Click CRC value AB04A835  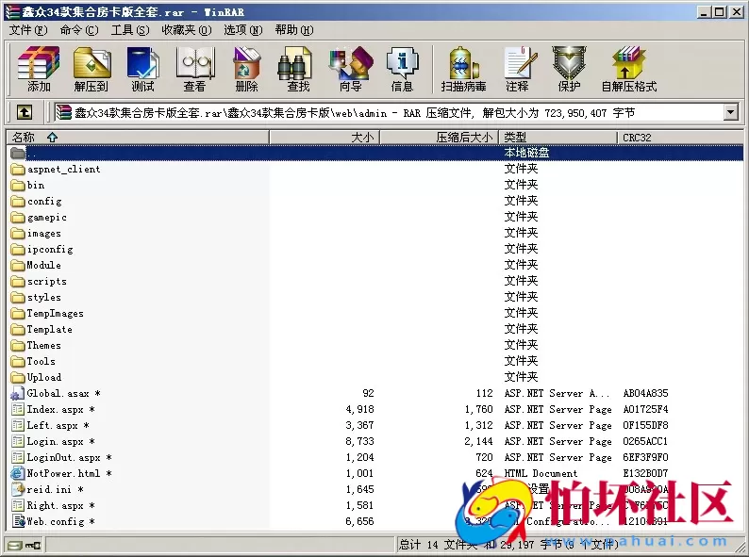pos(645,393)
